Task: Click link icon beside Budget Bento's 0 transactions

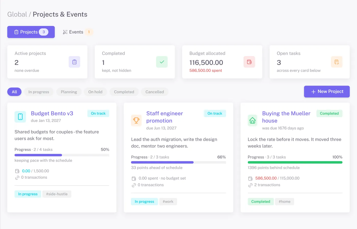Action: coord(17,178)
